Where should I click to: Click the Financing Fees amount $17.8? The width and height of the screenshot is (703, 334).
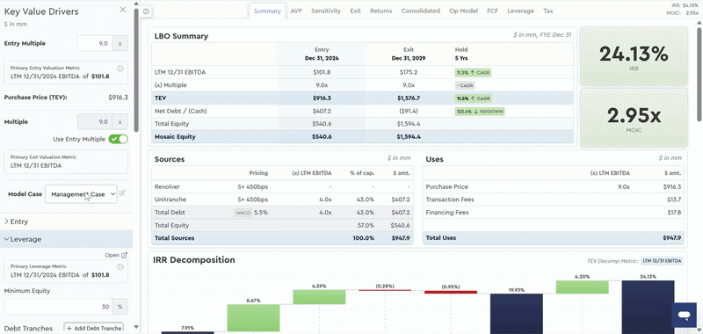pyautogui.click(x=674, y=213)
